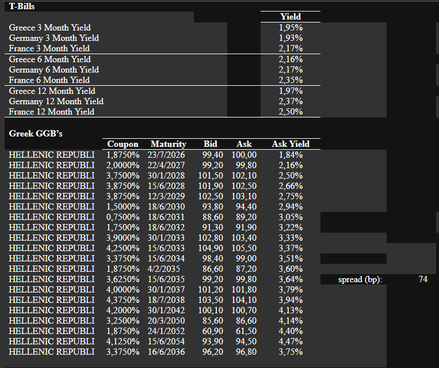Click the Ask column header
The image size is (439, 368).
(244, 144)
